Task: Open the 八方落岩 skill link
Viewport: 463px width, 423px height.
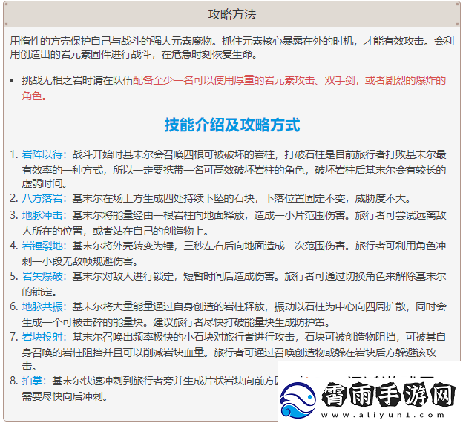Action: pos(42,198)
